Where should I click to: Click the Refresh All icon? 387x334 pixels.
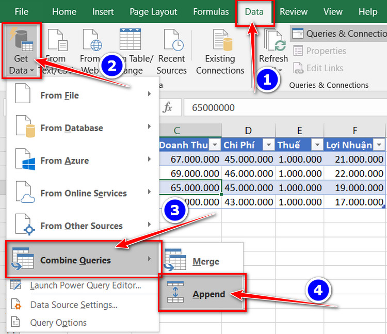coord(275,40)
